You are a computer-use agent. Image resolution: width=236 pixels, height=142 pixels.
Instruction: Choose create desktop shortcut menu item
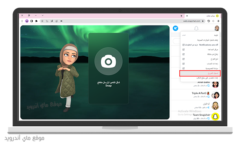click(x=200, y=78)
